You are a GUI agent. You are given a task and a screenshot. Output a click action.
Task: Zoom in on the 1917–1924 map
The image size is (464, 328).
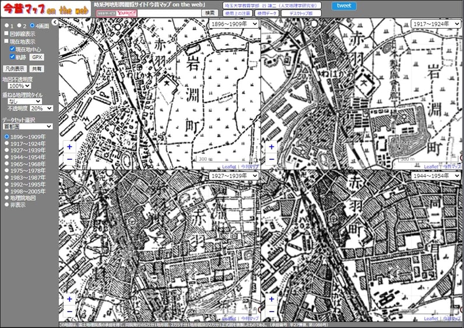(x=270, y=148)
